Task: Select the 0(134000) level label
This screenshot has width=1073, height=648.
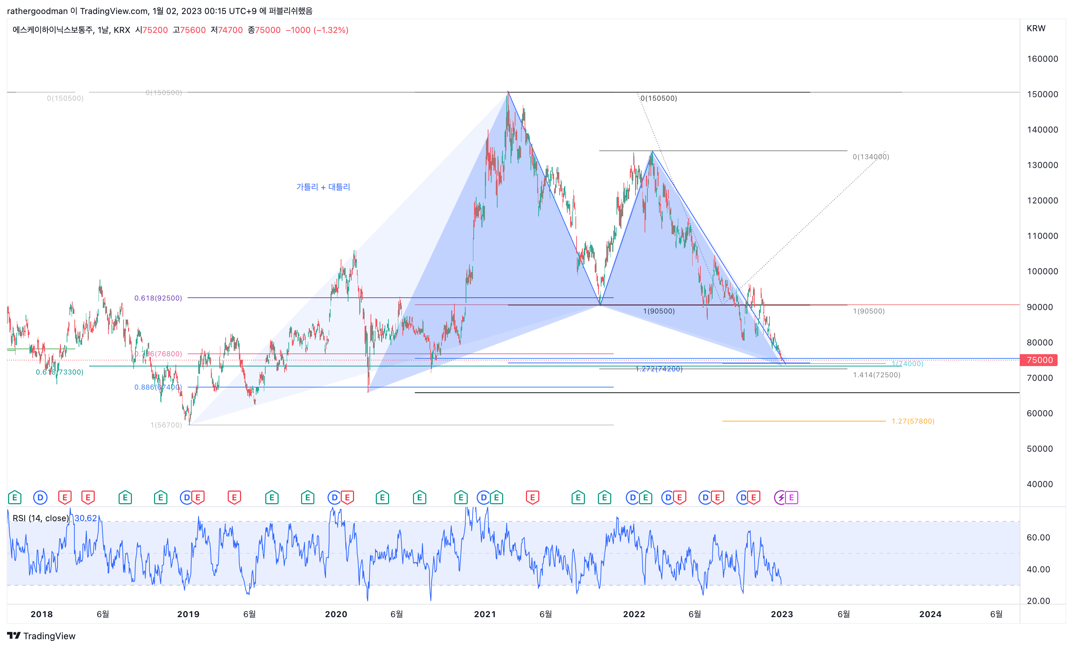Action: click(871, 157)
